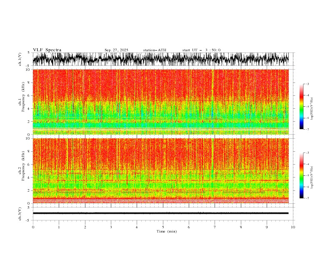Select the date text "Sep. 27, 2025"
This screenshot has width=330, height=255.
[x=116, y=50]
